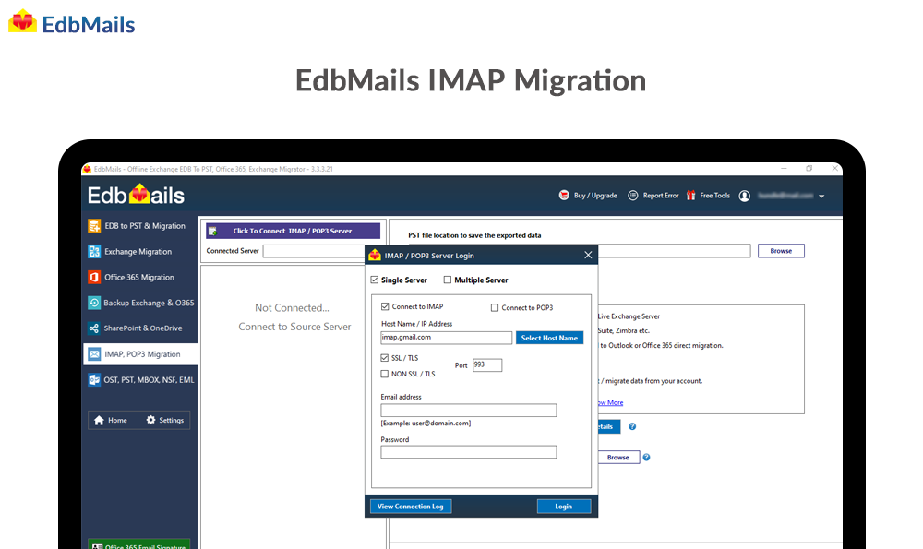Open OST, PST, MBOX, NSF, EML section
The width and height of the screenshot is (923, 549).
(x=140, y=380)
